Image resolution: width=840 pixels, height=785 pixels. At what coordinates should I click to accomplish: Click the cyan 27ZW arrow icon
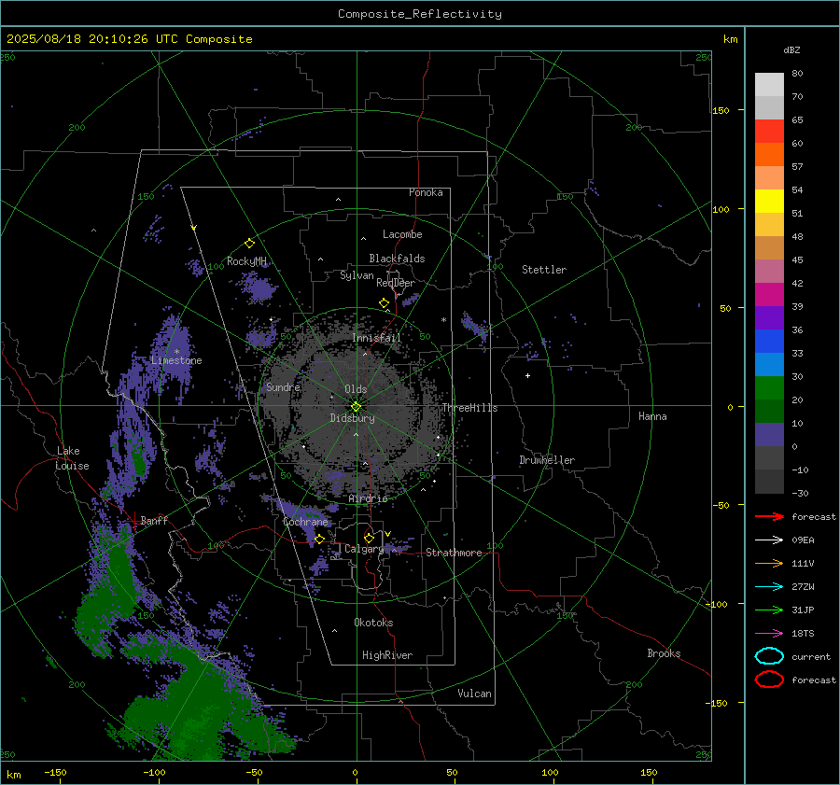click(769, 587)
